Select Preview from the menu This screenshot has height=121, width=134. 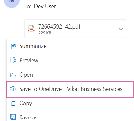(70, 60)
